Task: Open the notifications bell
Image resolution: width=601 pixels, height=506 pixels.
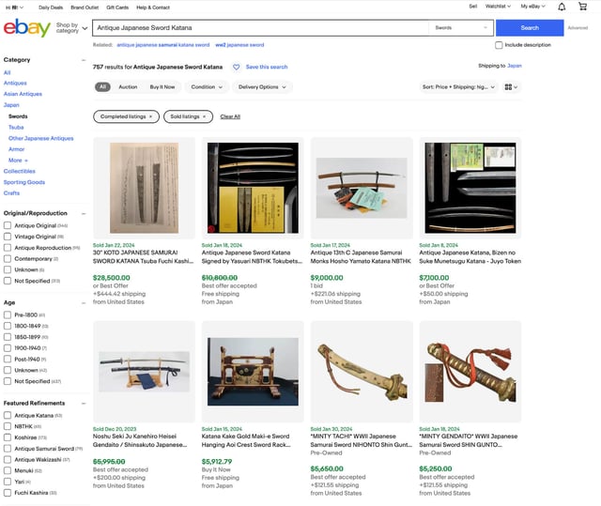Action: (561, 7)
